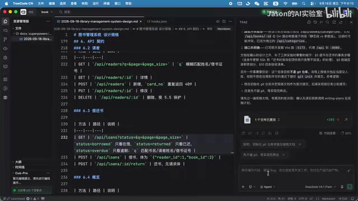The image size is (358, 201).
Task: Open WeChat icon in the menu bar
Action: point(257,3)
